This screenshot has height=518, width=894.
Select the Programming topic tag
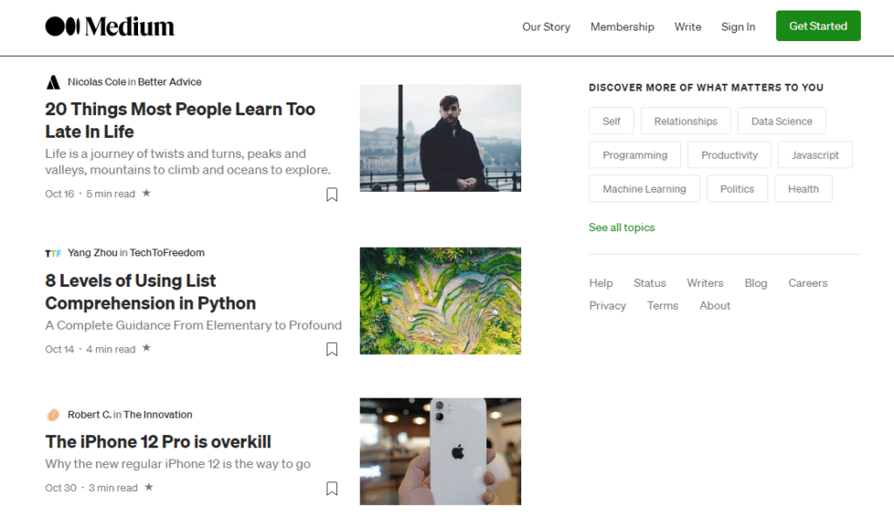click(x=635, y=155)
